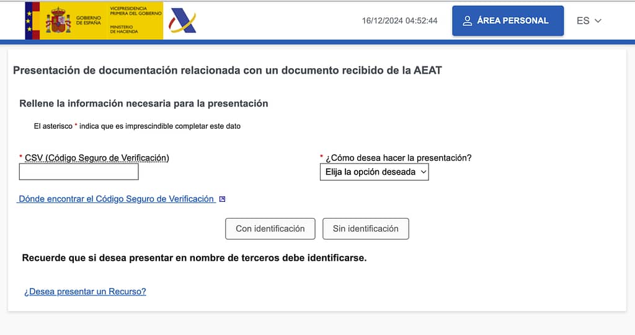Expand the ES language selector
Viewport: 635px width, 335px height.
click(589, 20)
